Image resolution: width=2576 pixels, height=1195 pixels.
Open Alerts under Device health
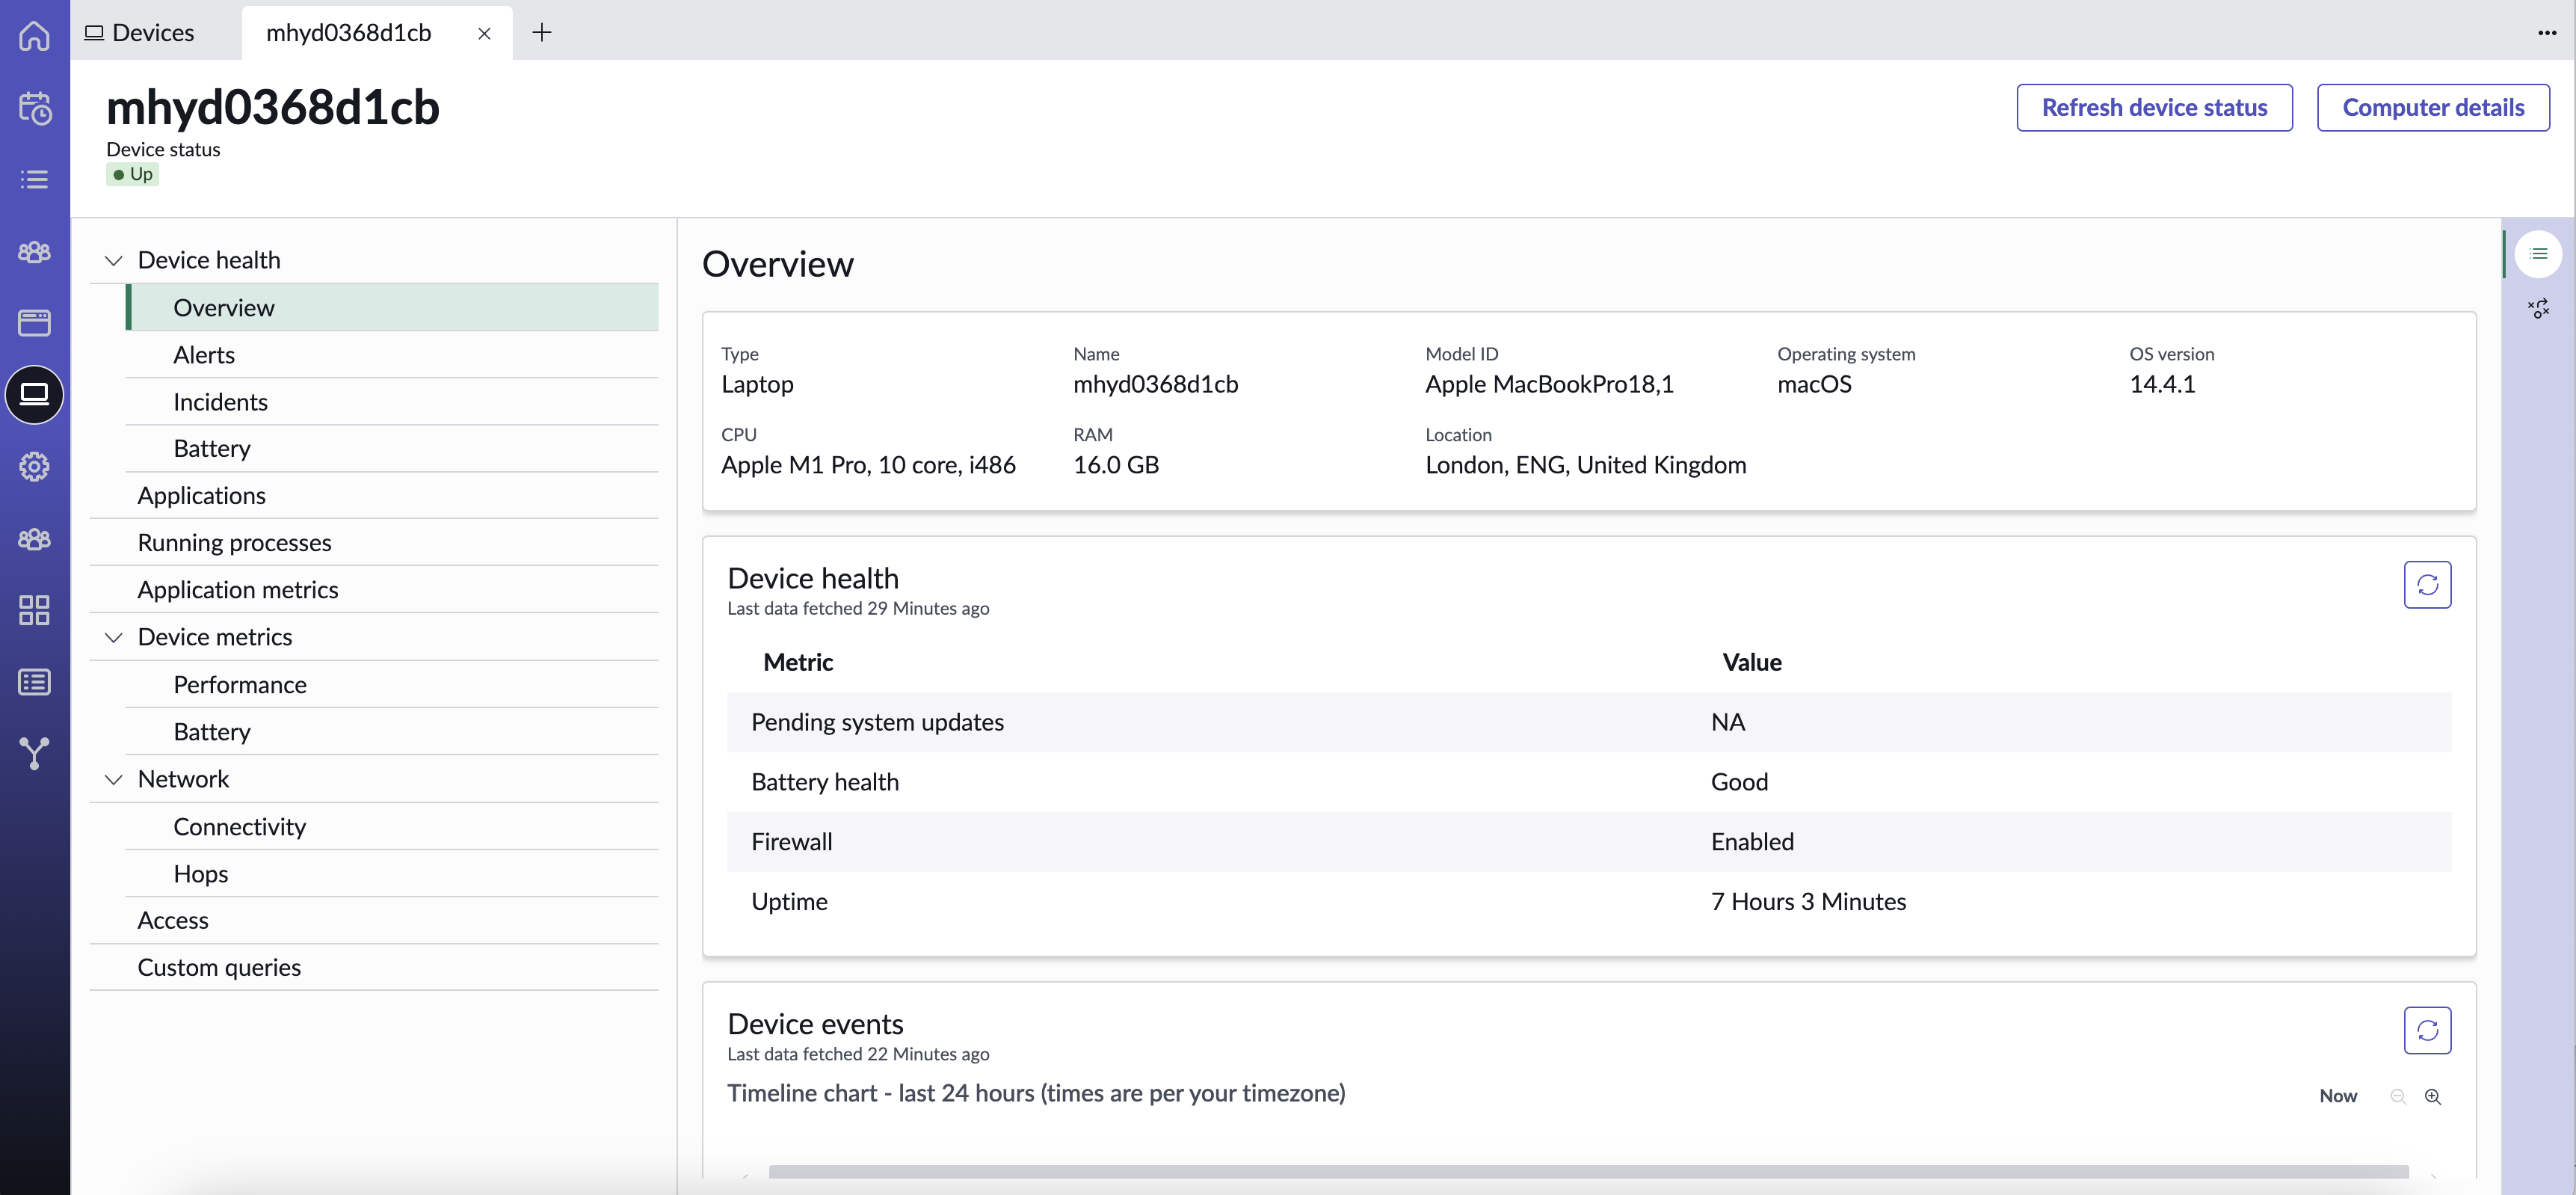point(392,355)
